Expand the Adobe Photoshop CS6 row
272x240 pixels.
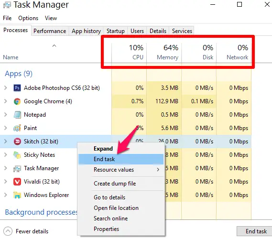[6, 88]
